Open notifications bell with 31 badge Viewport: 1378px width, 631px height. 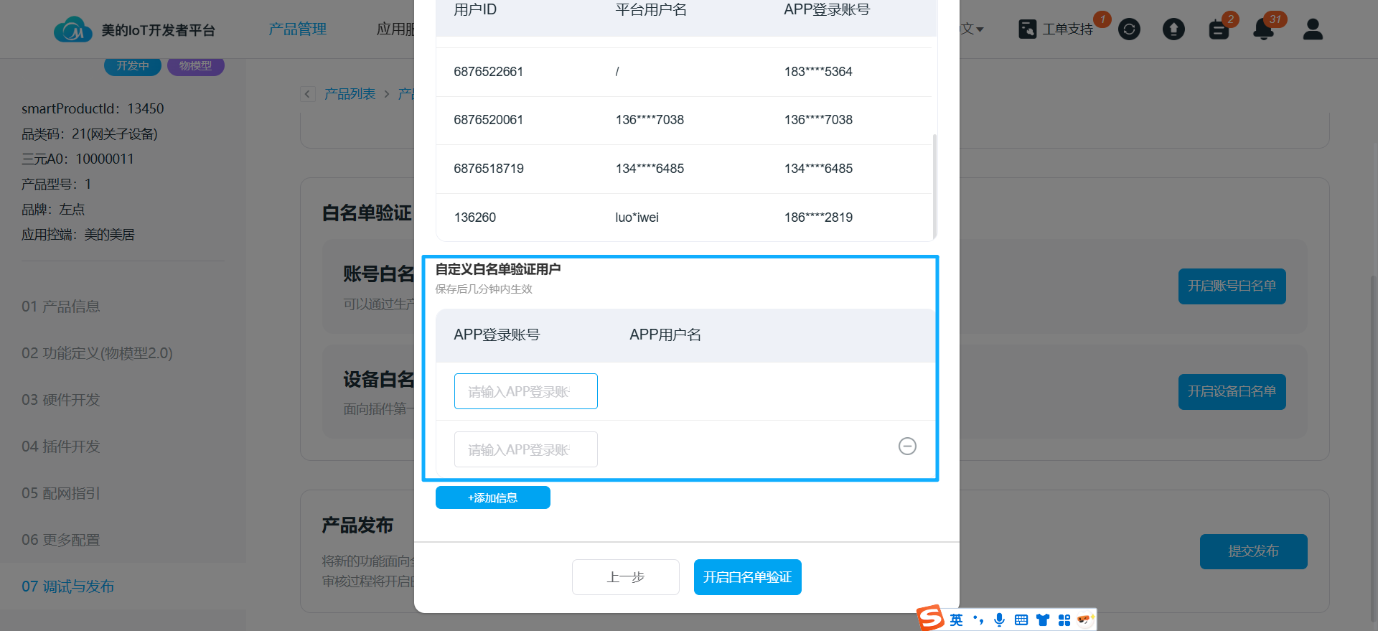click(x=1263, y=29)
